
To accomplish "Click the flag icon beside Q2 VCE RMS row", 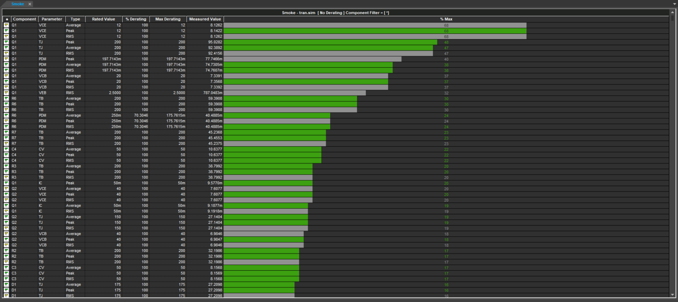I will tap(7, 200).
